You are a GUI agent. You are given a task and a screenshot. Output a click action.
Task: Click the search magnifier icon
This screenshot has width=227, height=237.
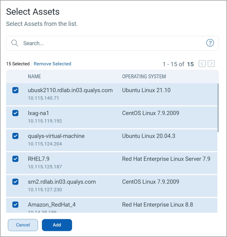[x=15, y=43]
